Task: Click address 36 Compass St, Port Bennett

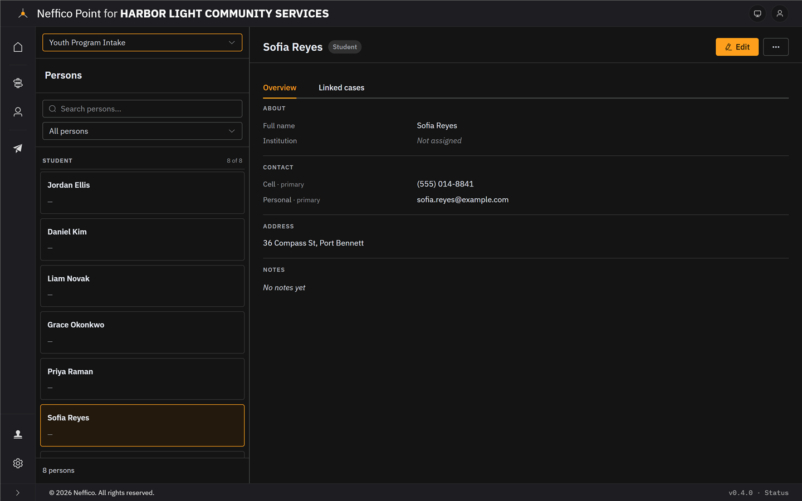Action: (x=313, y=243)
